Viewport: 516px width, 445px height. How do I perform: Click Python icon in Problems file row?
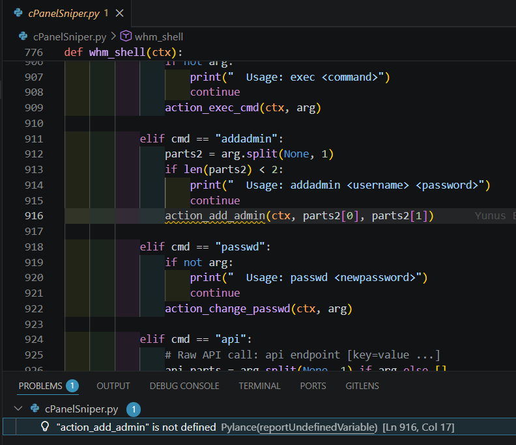[35, 409]
